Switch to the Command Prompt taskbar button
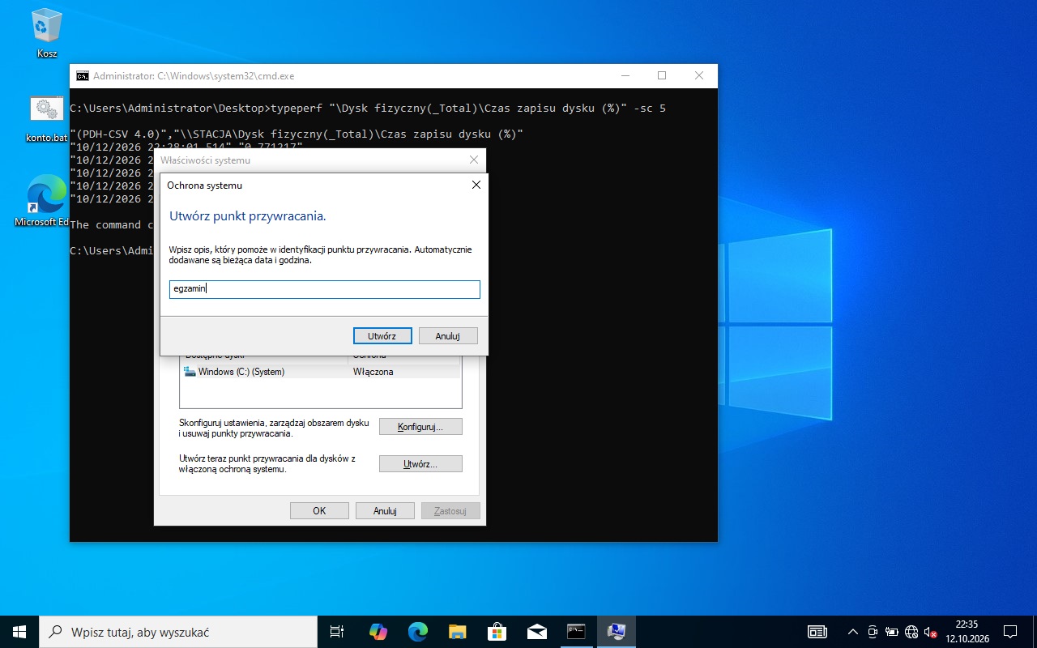Image resolution: width=1037 pixels, height=648 pixels. (x=576, y=632)
